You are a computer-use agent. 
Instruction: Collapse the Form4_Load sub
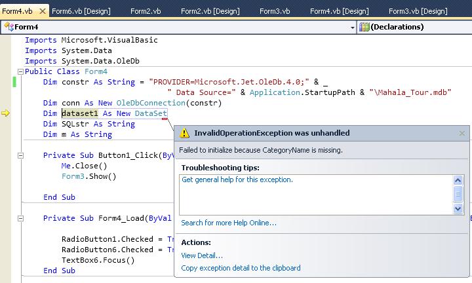[20, 218]
